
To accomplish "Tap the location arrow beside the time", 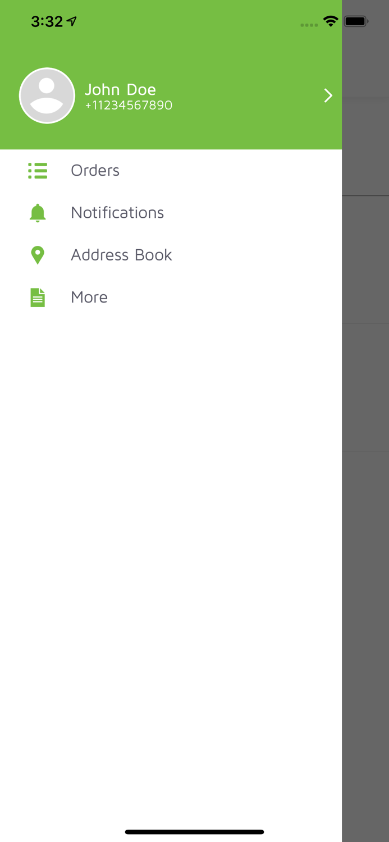I will (x=71, y=22).
